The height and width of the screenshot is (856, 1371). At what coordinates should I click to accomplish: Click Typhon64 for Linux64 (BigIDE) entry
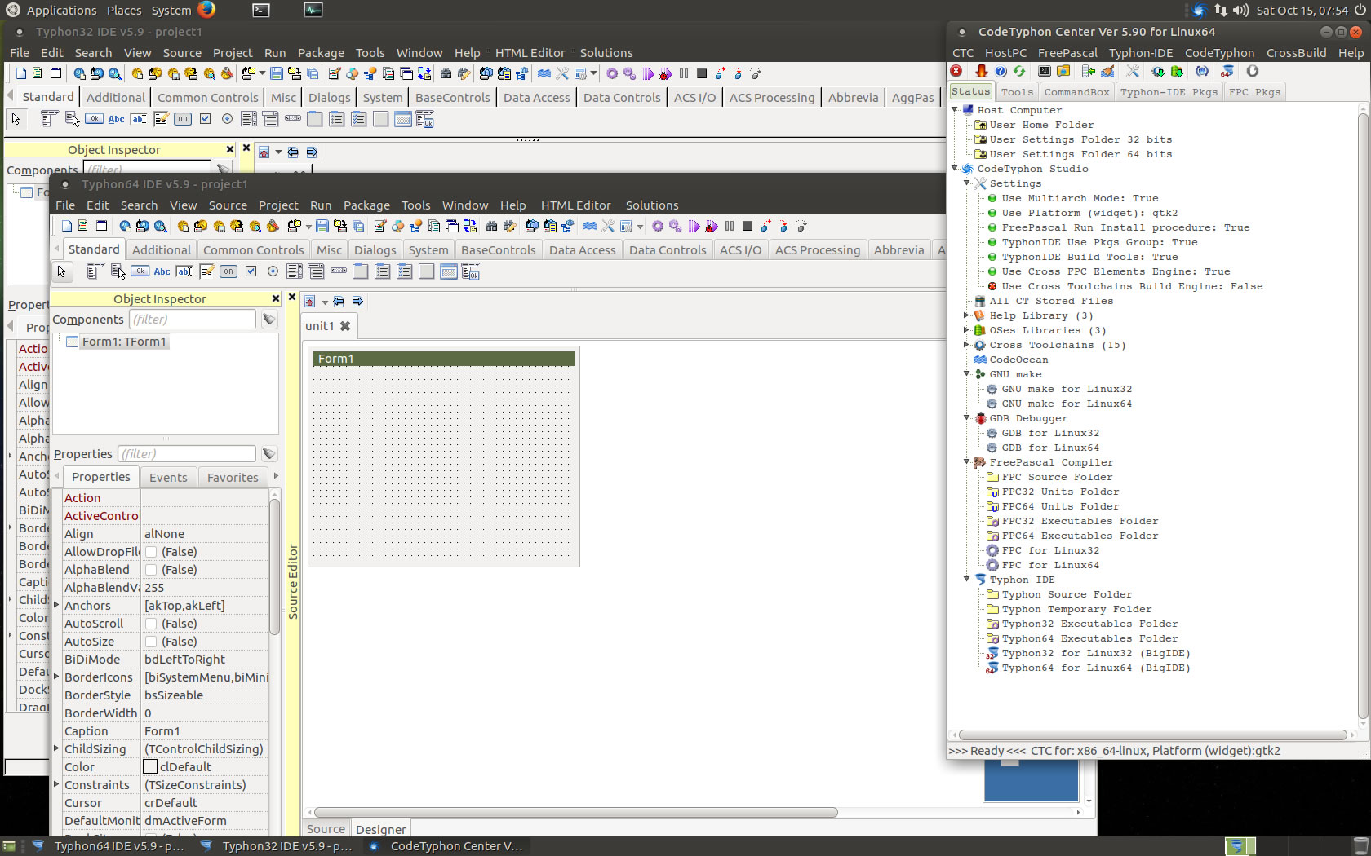point(1096,668)
